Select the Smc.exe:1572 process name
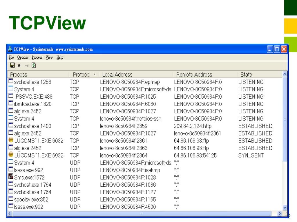The height and width of the screenshot is (222, 297). click(x=29, y=177)
